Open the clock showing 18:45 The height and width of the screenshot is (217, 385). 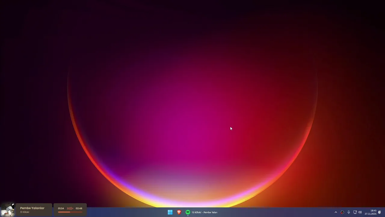click(x=371, y=212)
